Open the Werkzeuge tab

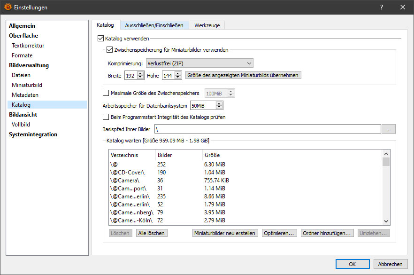click(207, 25)
